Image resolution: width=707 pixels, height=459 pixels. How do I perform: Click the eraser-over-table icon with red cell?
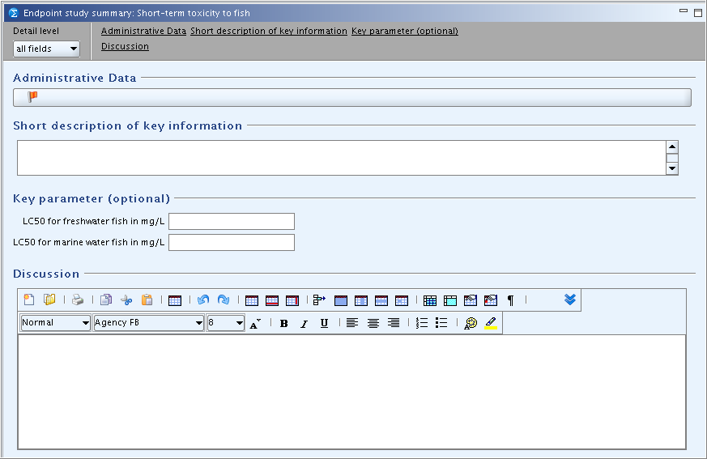tap(491, 300)
